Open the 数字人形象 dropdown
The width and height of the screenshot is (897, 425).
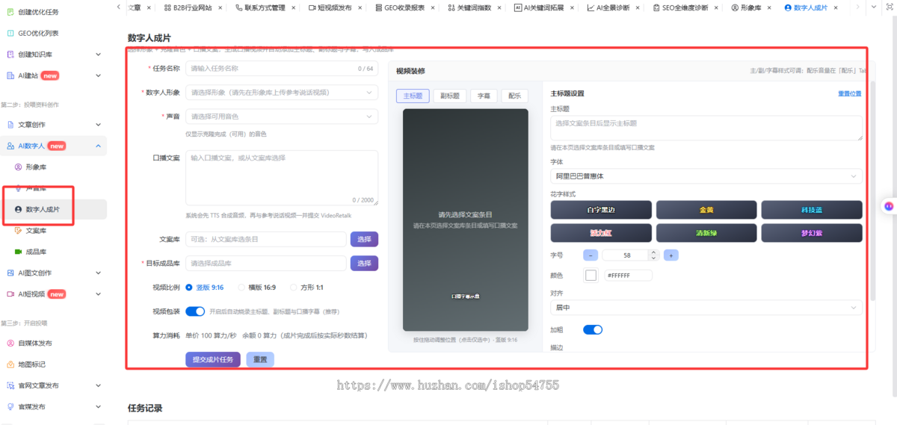tap(282, 93)
